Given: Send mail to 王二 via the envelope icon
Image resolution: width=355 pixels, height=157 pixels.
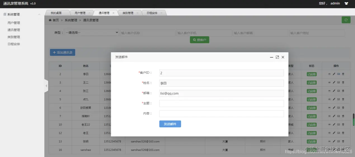Looking at the screenshot, I should click(338, 82).
